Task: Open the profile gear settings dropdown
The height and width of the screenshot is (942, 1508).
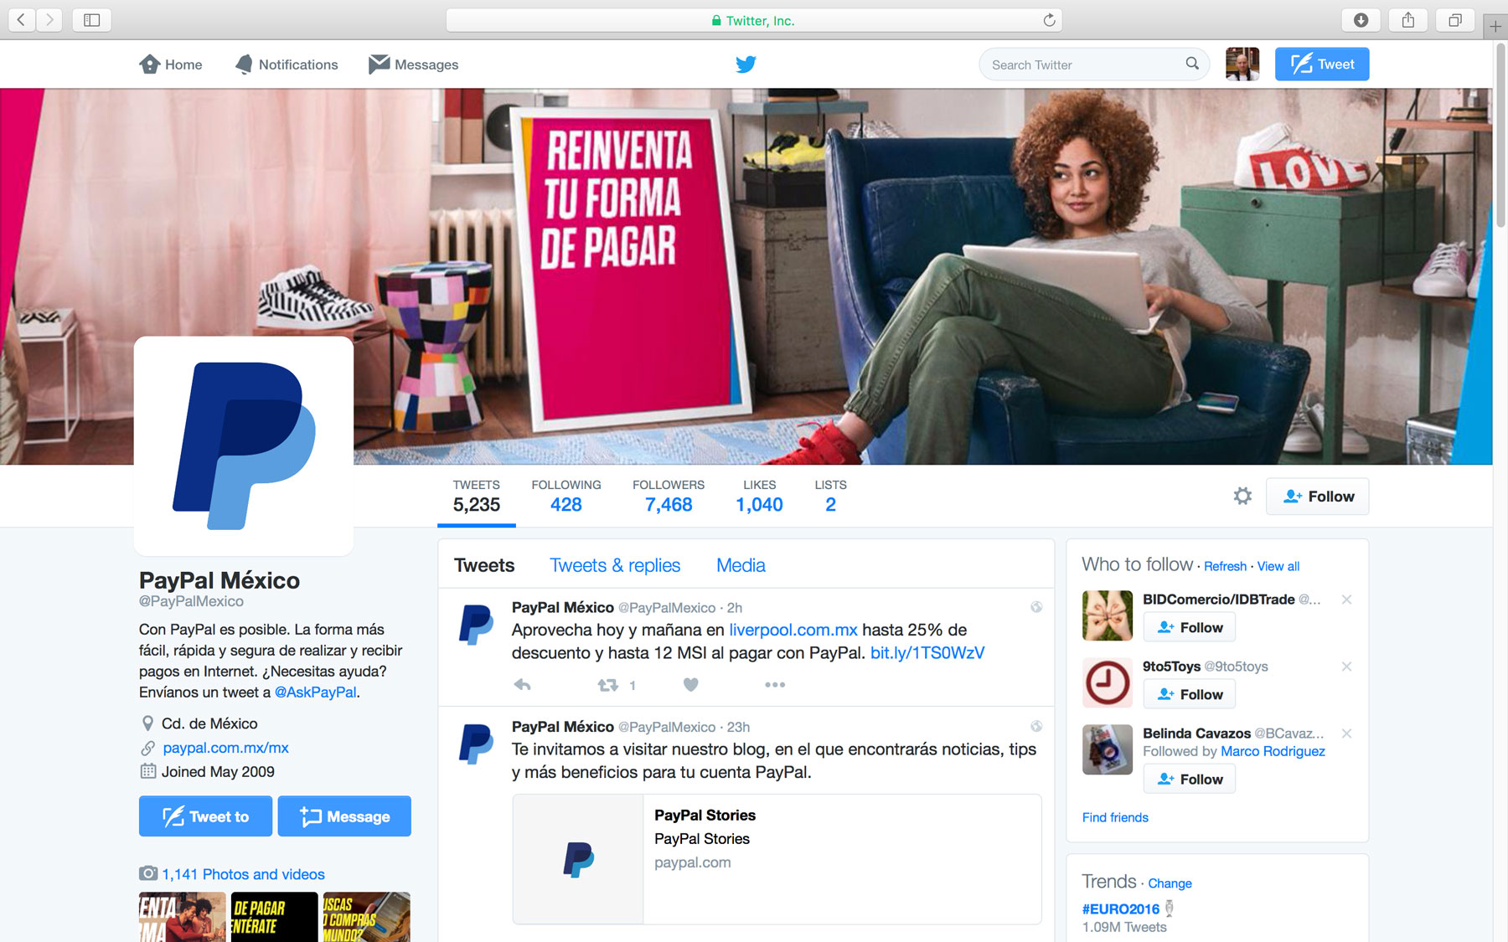Action: [1242, 497]
